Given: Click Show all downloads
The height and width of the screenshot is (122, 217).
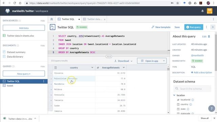Looking at the screenshot, I should point(204,118).
